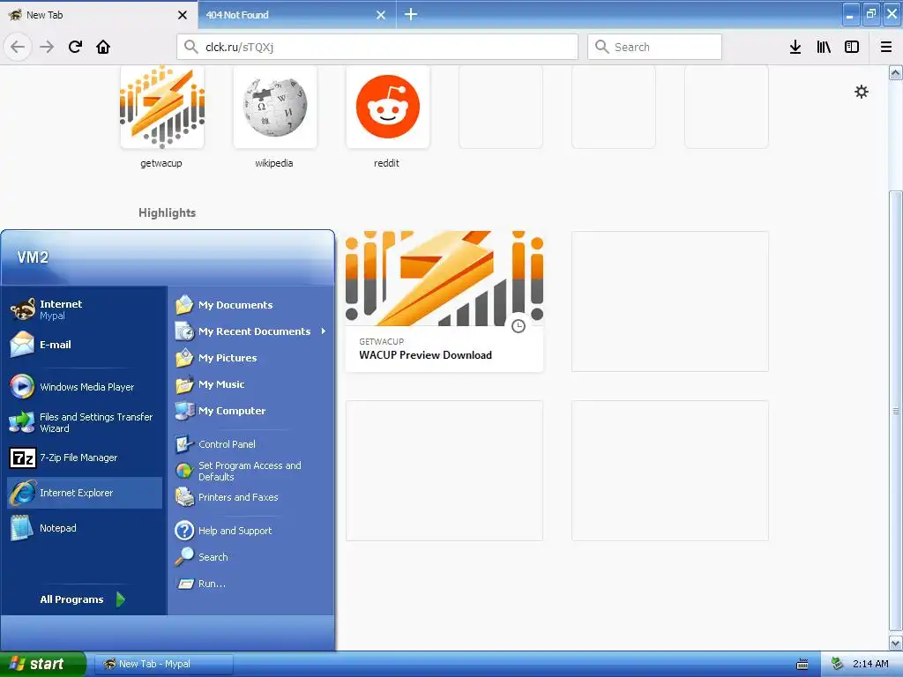Open My Music folder
The width and height of the screenshot is (903, 677).
pos(251,384)
